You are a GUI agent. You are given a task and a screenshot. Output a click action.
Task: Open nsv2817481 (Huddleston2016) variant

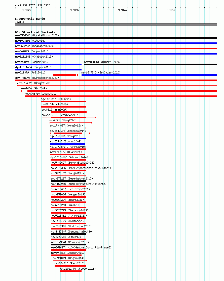point(68,229)
